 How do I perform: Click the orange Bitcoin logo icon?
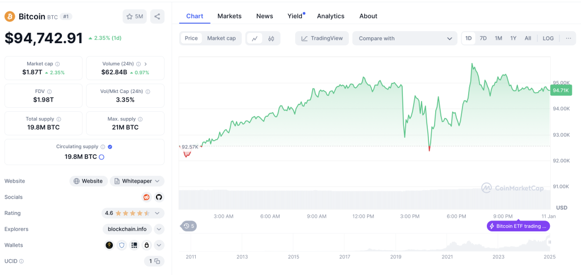pos(10,16)
